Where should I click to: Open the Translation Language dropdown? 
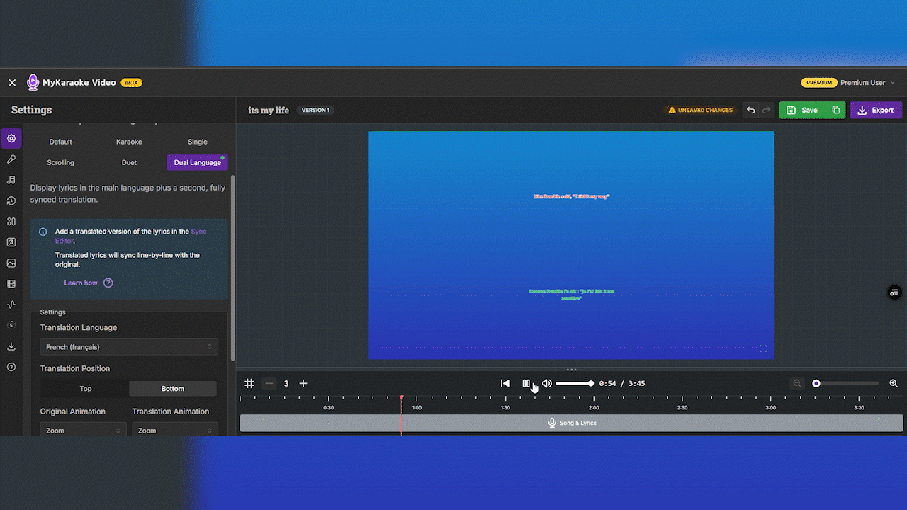[128, 347]
